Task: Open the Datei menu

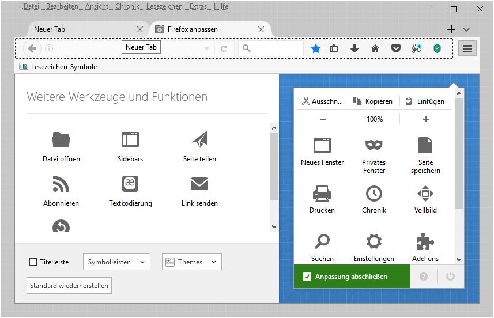Action: 31,6
